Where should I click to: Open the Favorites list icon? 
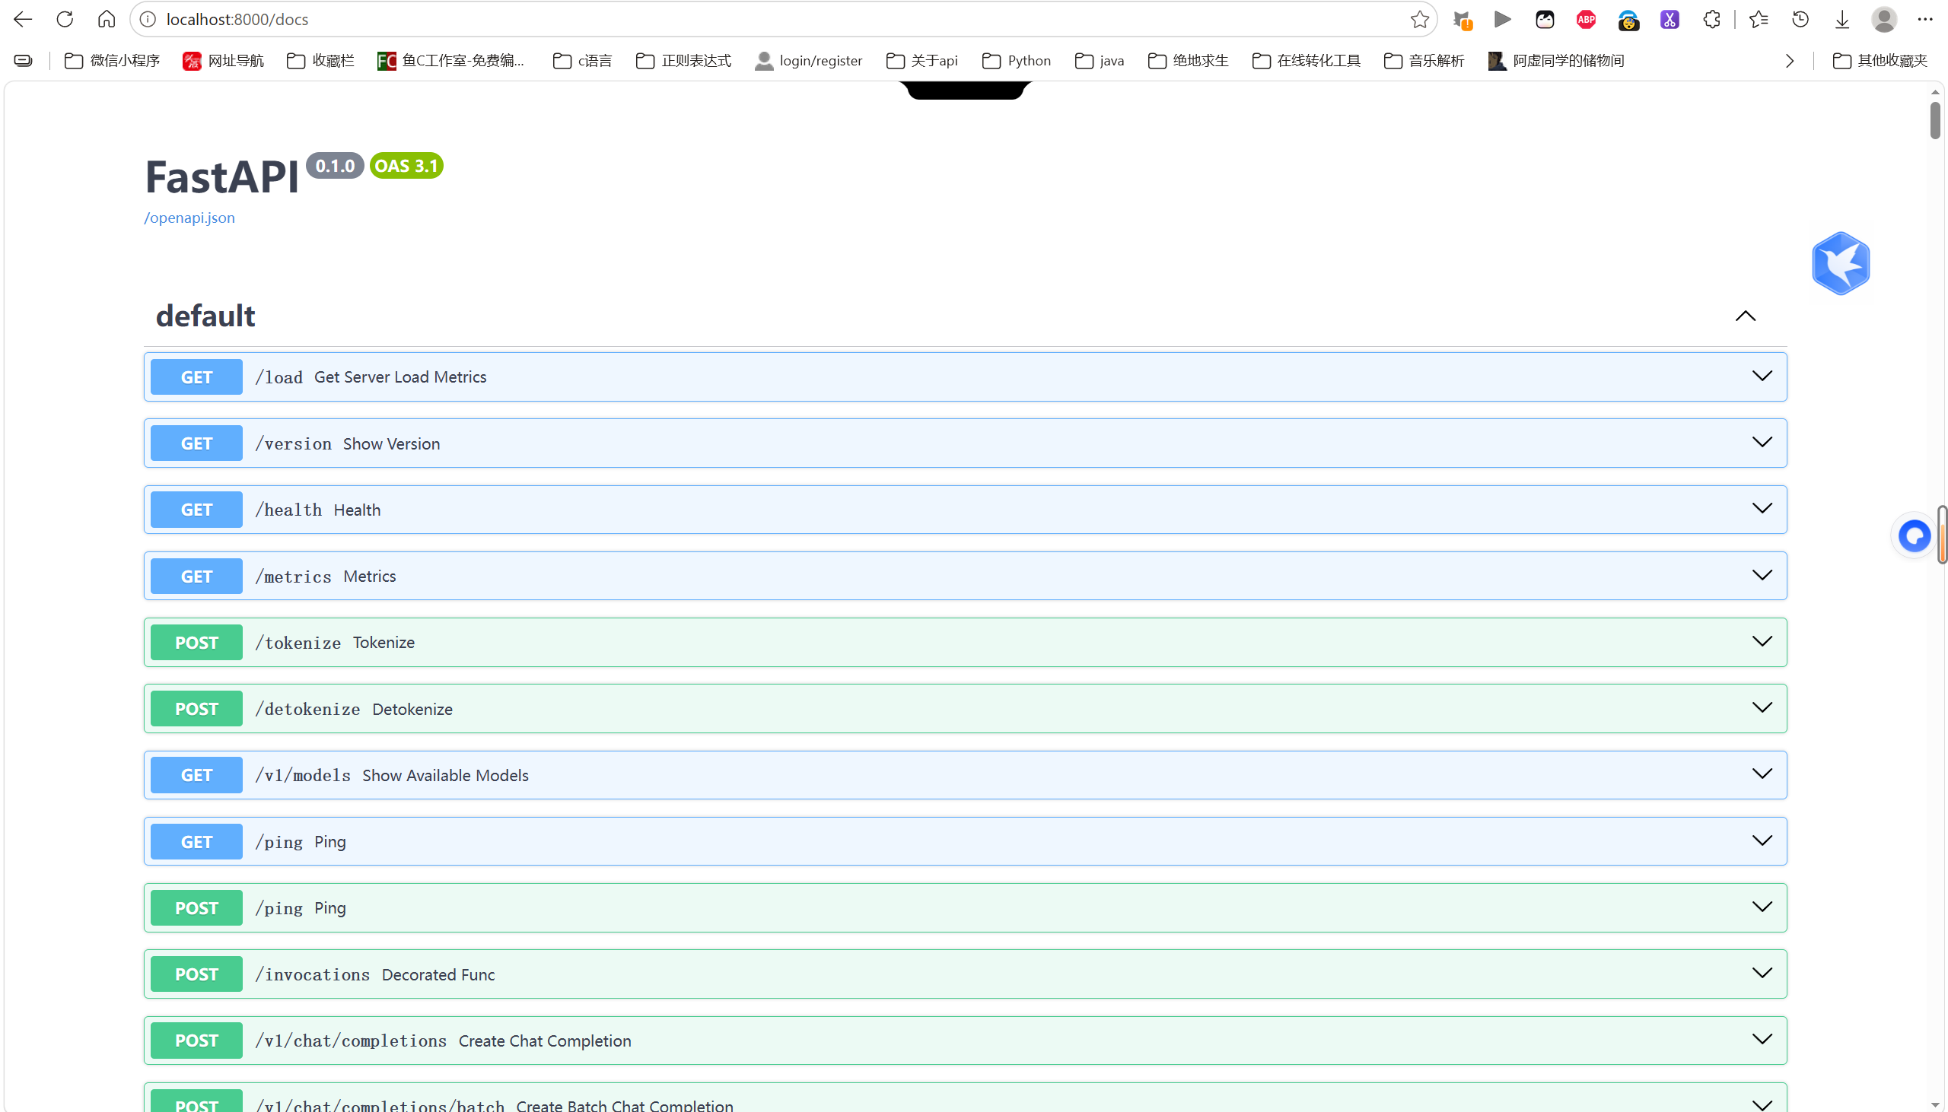tap(1759, 19)
